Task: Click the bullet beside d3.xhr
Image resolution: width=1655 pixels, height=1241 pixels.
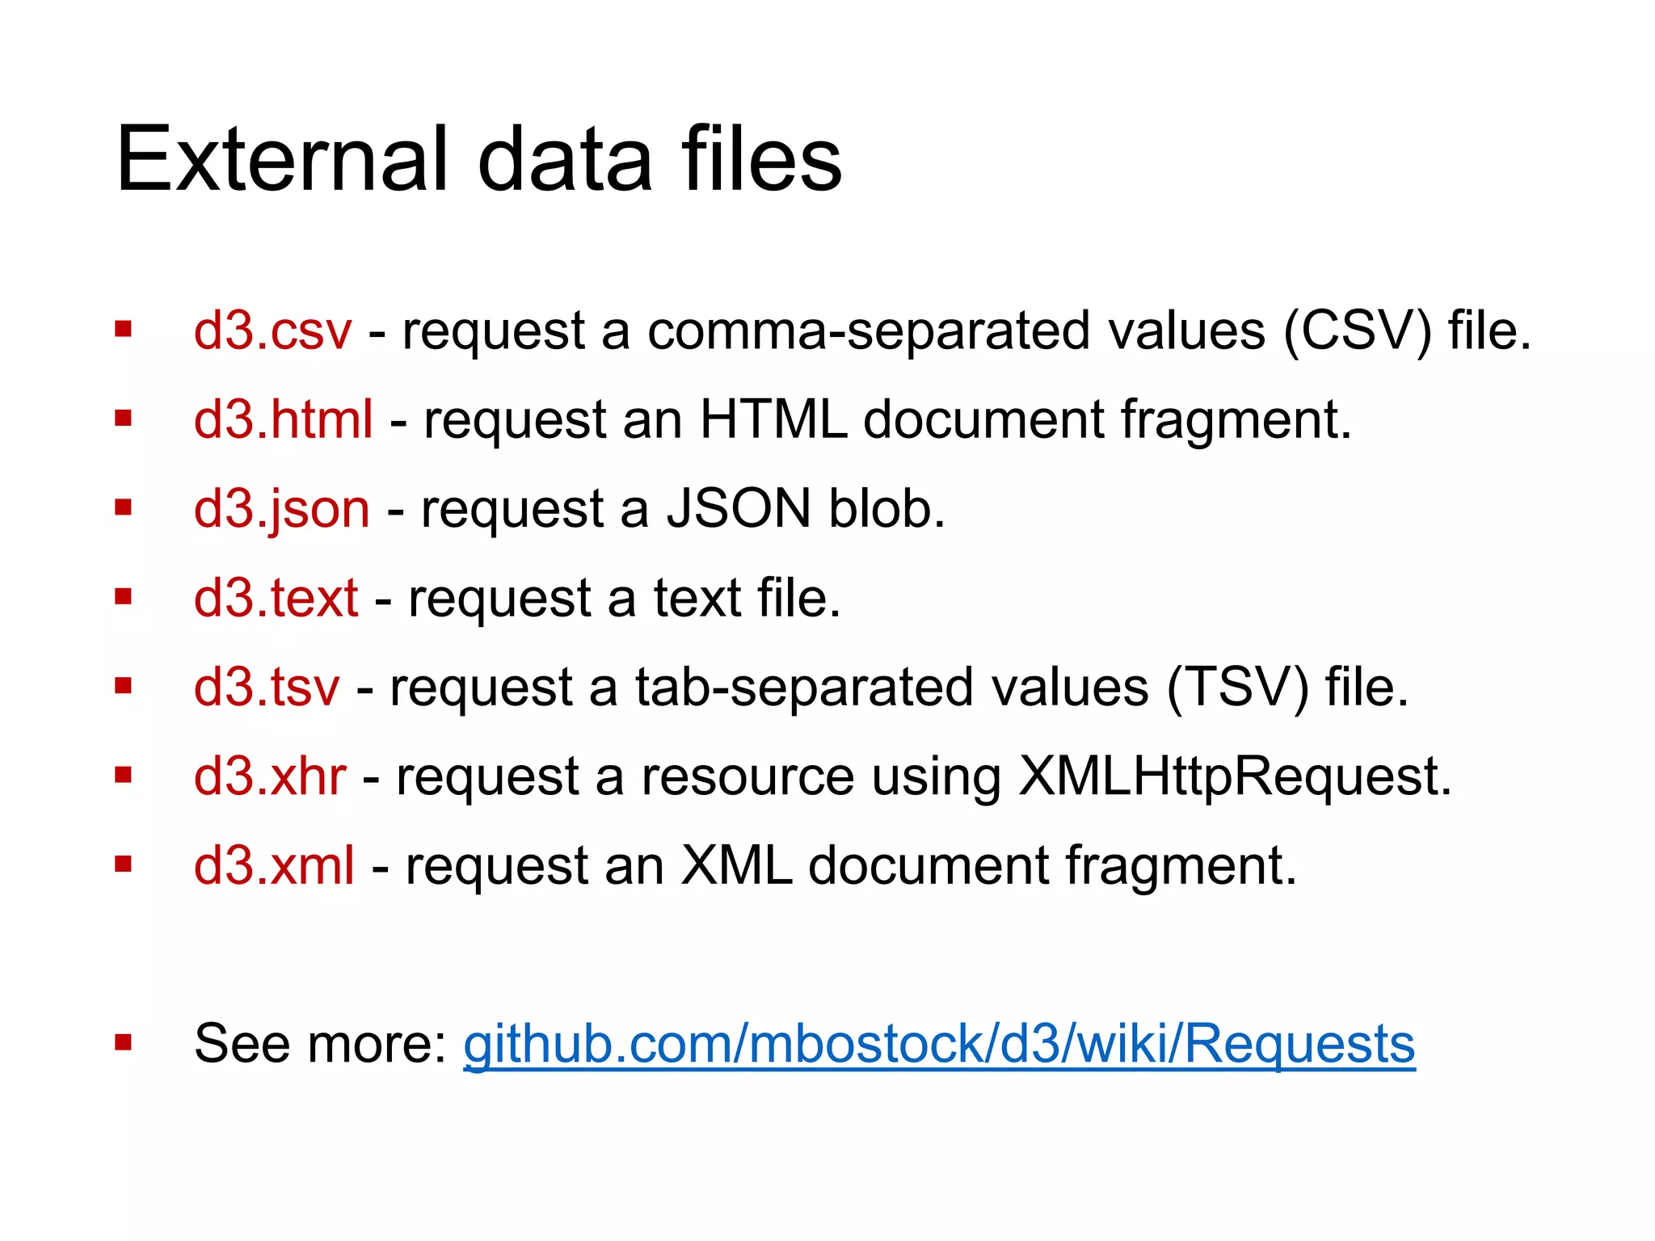Action: click(123, 775)
